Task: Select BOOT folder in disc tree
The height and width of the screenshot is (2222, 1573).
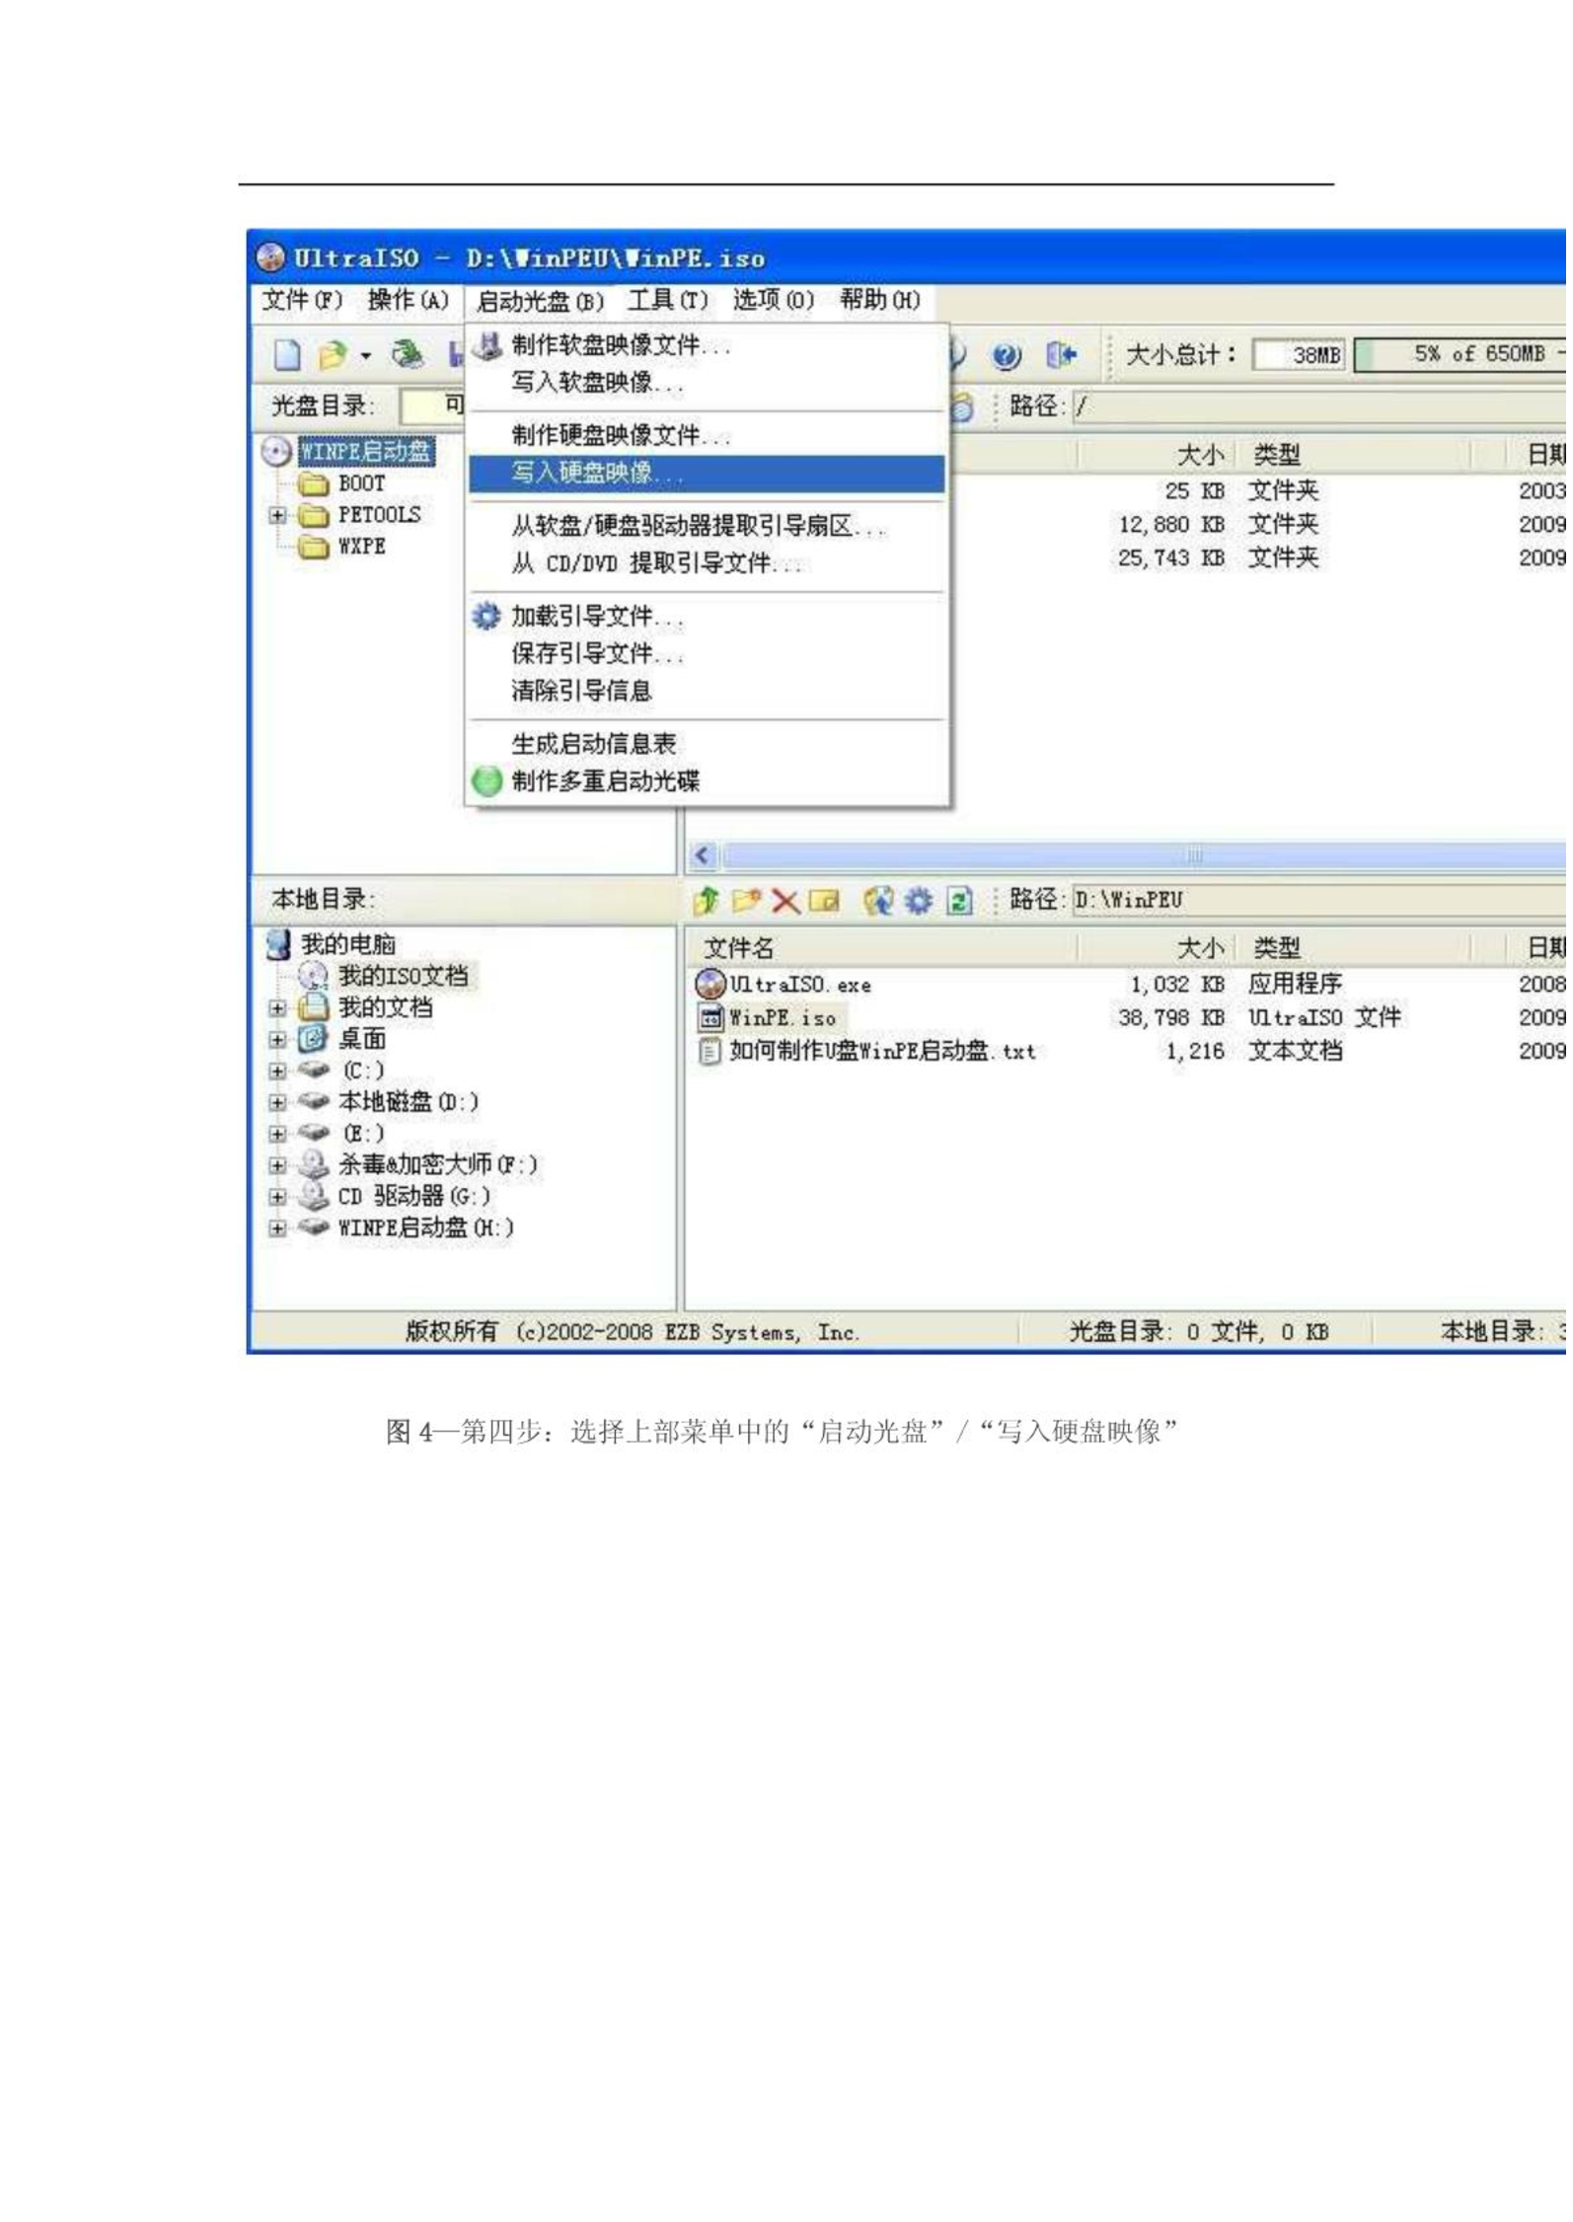Action: pos(363,485)
